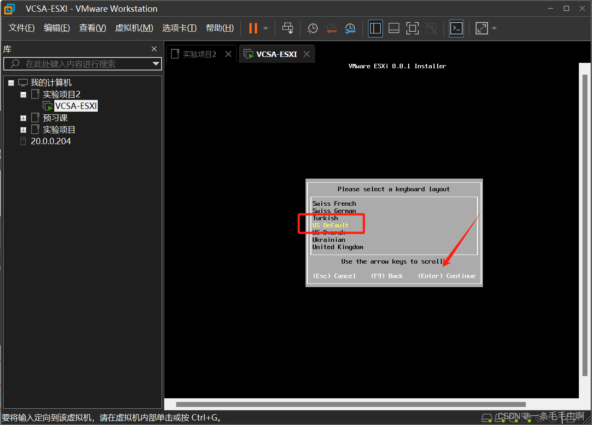Image resolution: width=592 pixels, height=425 pixels.
Task: Select Swiss German keyboard layout
Action: tap(334, 211)
